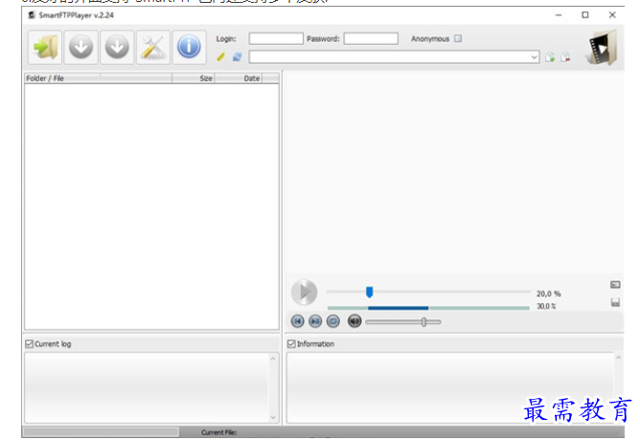
Task: Click the "30,0 %" buffer value
Action: click(546, 306)
